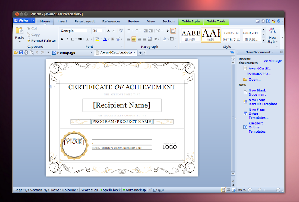Image resolution: width=299 pixels, height=202 pixels.
Task: Switch to the Page Layout ribbon tab
Action: [84, 21]
